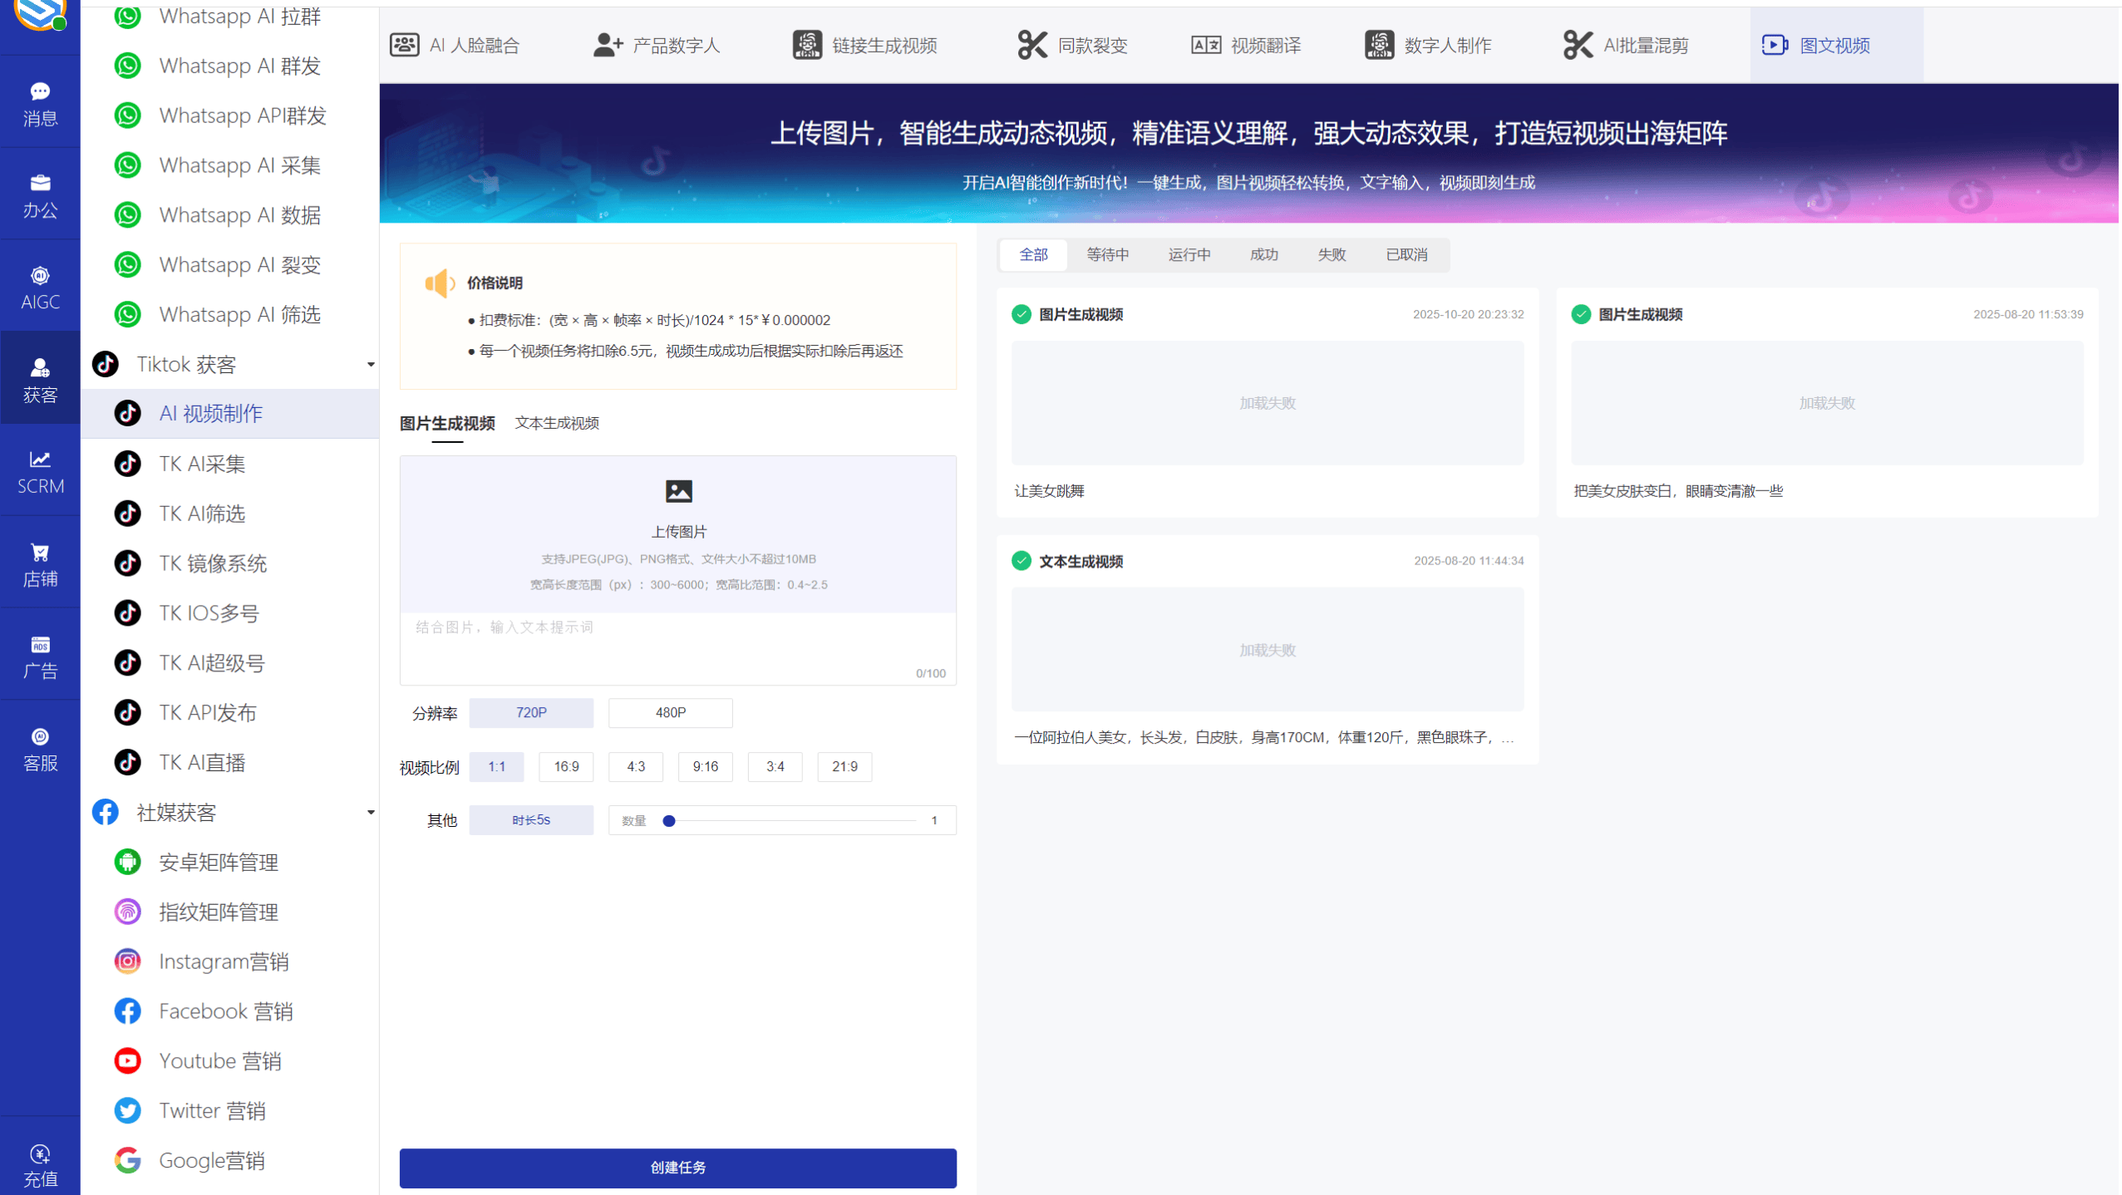Viewport: 2122px width, 1195px height.
Task: Open the AIGC sidebar section
Action: click(x=40, y=286)
